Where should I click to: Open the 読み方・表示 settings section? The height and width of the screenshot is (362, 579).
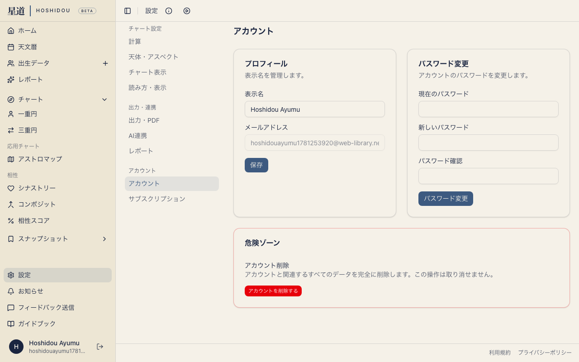[x=172, y=88]
